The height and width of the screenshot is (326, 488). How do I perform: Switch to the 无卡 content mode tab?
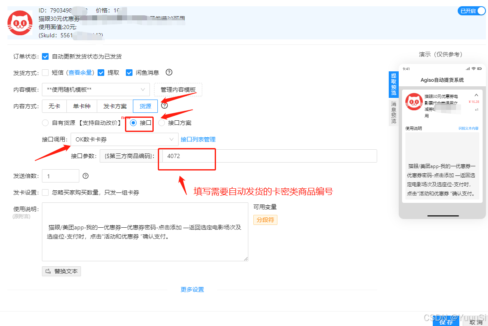click(x=54, y=106)
